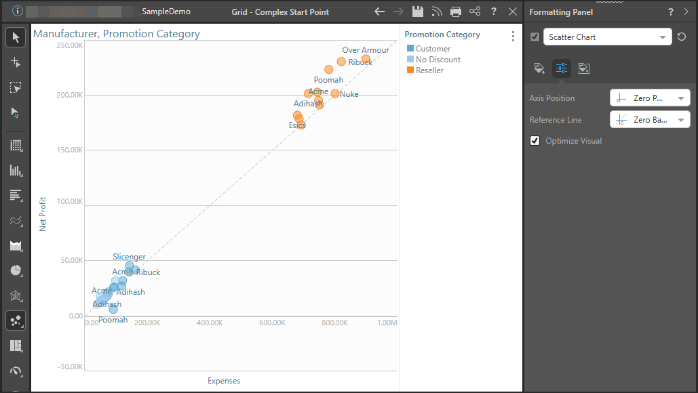This screenshot has height=393, width=698.
Task: Select the treemap visualization icon
Action: 16,346
